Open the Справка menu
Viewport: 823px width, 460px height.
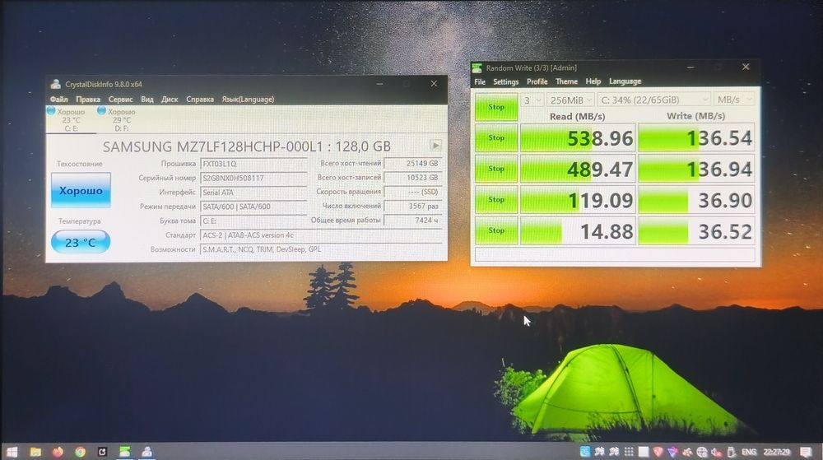click(x=199, y=99)
